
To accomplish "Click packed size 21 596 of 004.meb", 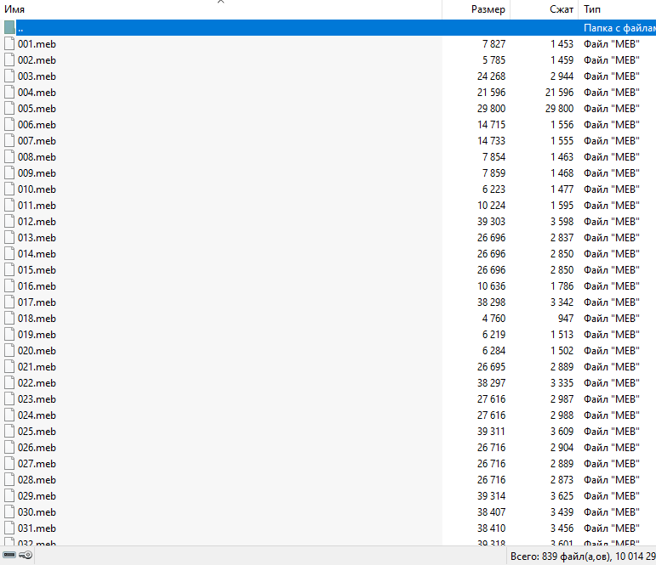I will click(x=559, y=93).
